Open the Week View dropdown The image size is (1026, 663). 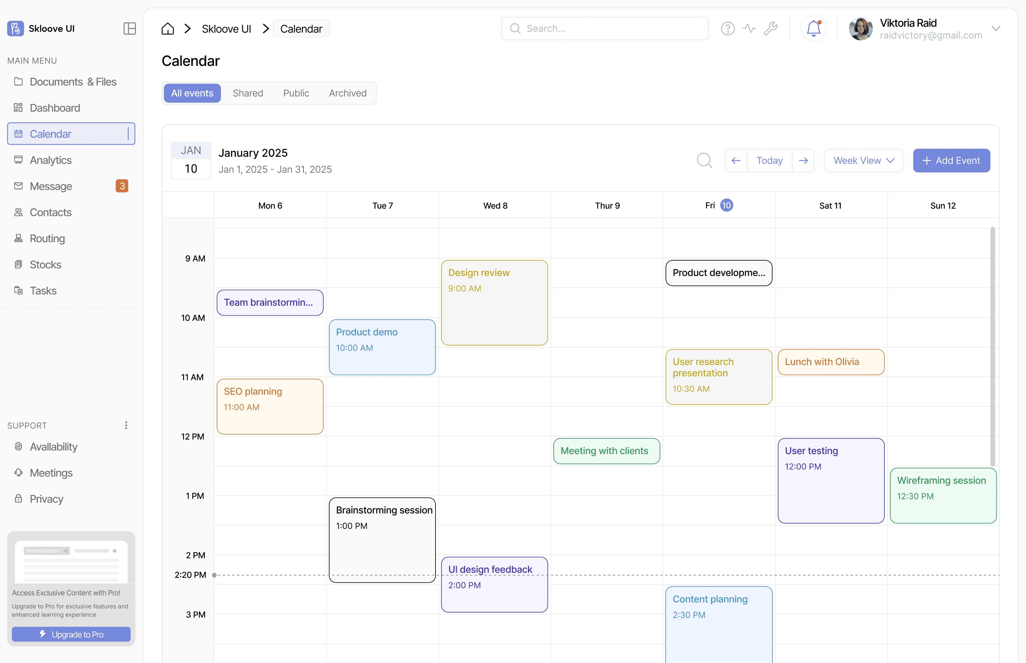(864, 160)
